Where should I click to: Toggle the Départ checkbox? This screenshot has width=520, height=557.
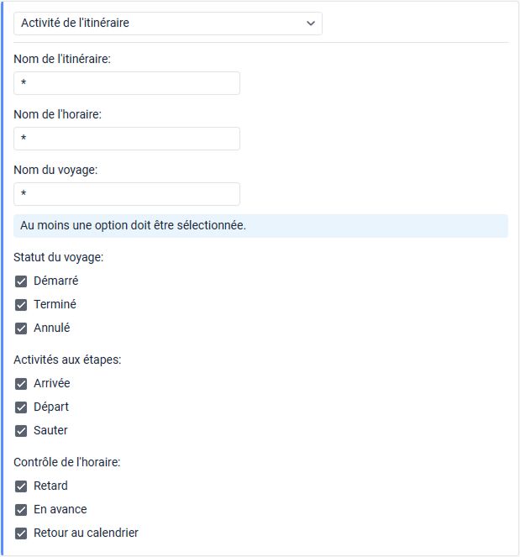pos(22,407)
